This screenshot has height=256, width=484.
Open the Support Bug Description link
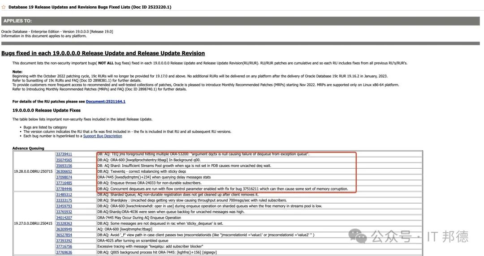[x=103, y=136]
